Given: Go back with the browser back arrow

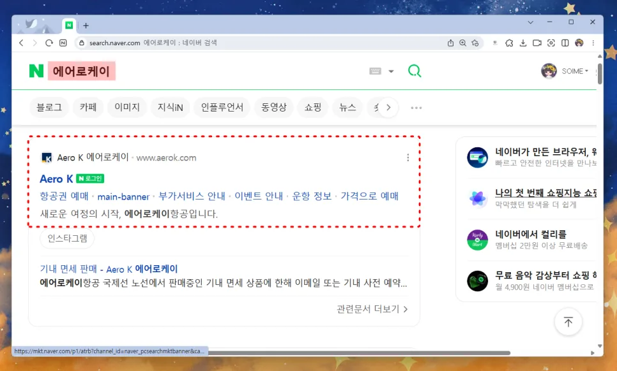Looking at the screenshot, I should [x=21, y=43].
